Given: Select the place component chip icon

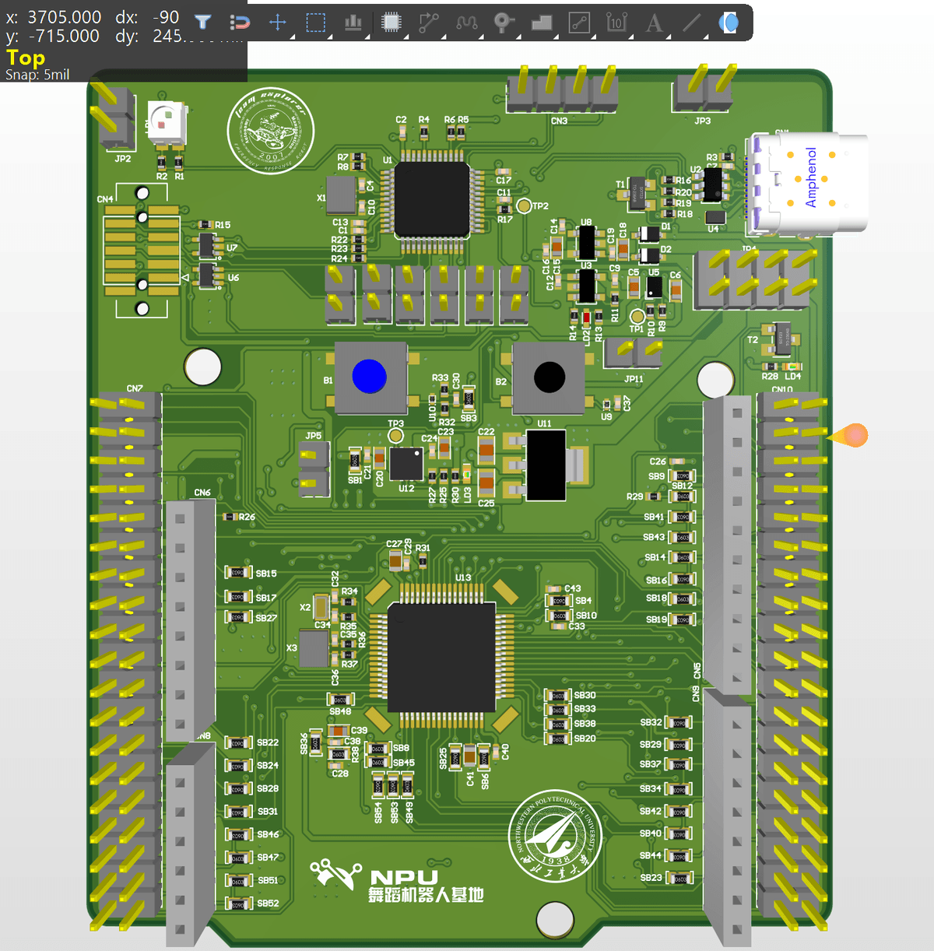Looking at the screenshot, I should (x=392, y=23).
